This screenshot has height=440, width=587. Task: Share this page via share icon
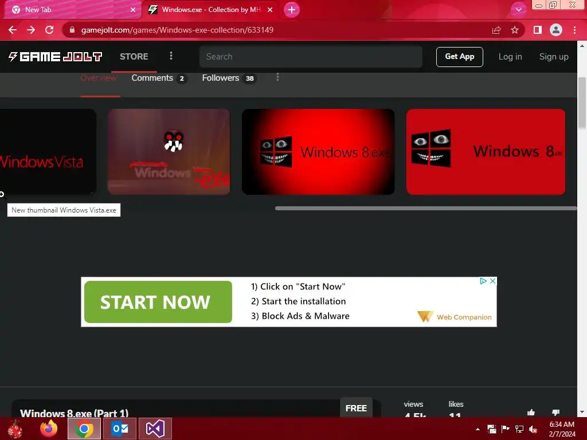(x=496, y=30)
